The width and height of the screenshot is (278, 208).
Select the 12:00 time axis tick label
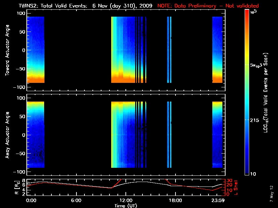[x=126, y=201]
